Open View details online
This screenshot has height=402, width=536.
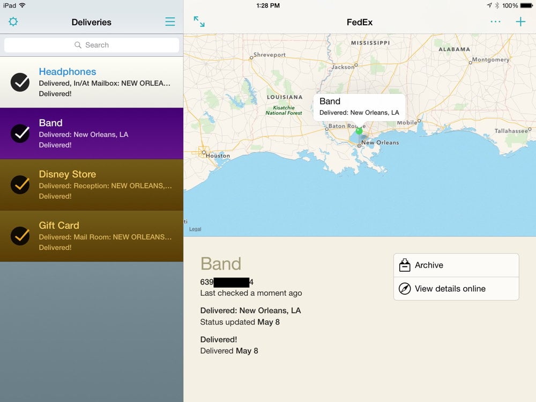tap(456, 288)
